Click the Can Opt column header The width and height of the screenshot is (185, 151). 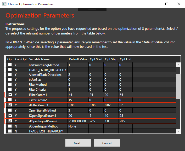(21, 59)
